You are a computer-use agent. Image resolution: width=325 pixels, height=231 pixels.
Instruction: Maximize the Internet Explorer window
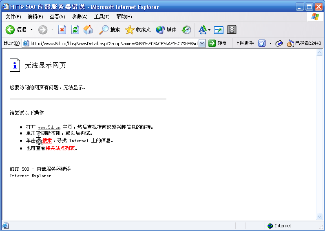pyautogui.click(x=309, y=7)
